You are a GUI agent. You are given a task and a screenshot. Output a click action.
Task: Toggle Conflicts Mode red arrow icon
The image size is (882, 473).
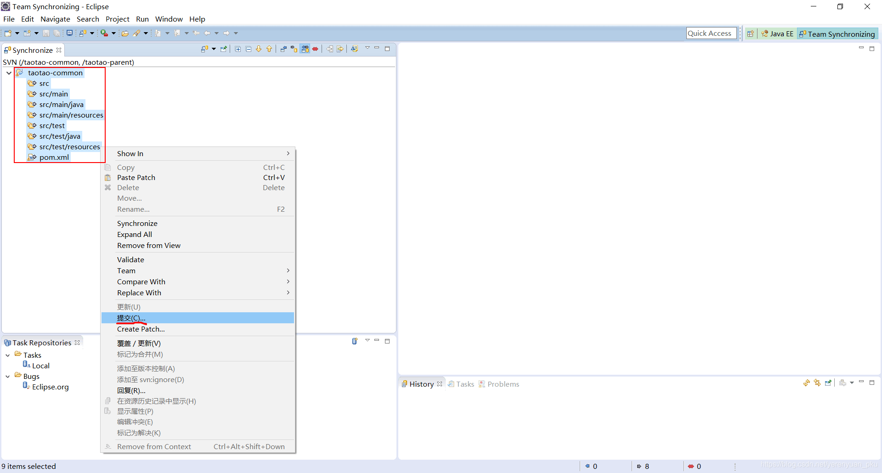point(315,49)
